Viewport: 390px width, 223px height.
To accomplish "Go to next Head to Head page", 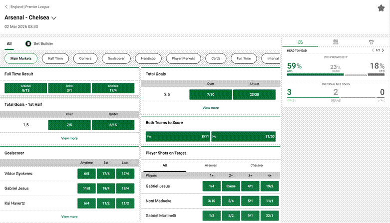I will point(384,50).
